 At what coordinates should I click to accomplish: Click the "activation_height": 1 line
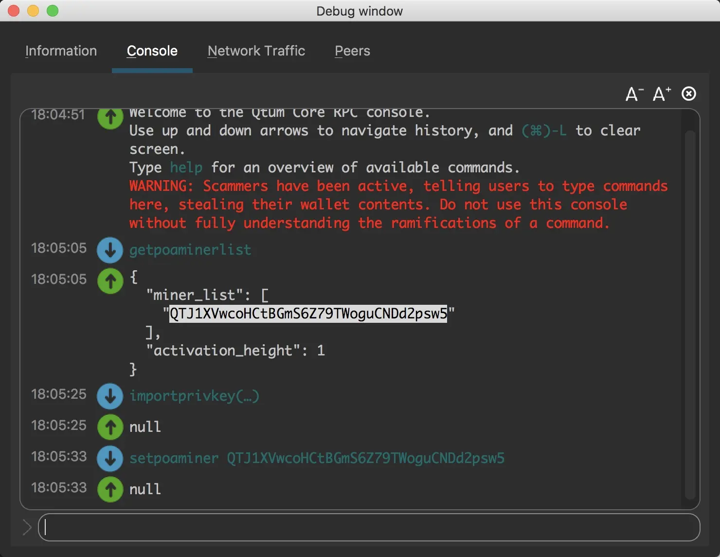point(235,351)
